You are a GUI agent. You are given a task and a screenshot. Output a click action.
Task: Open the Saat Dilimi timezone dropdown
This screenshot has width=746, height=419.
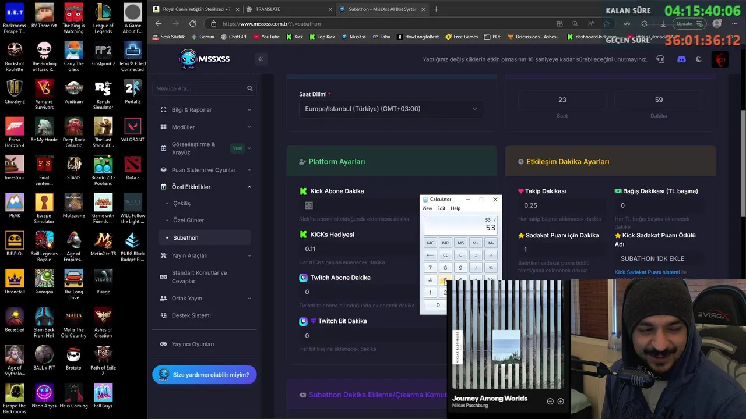point(392,109)
